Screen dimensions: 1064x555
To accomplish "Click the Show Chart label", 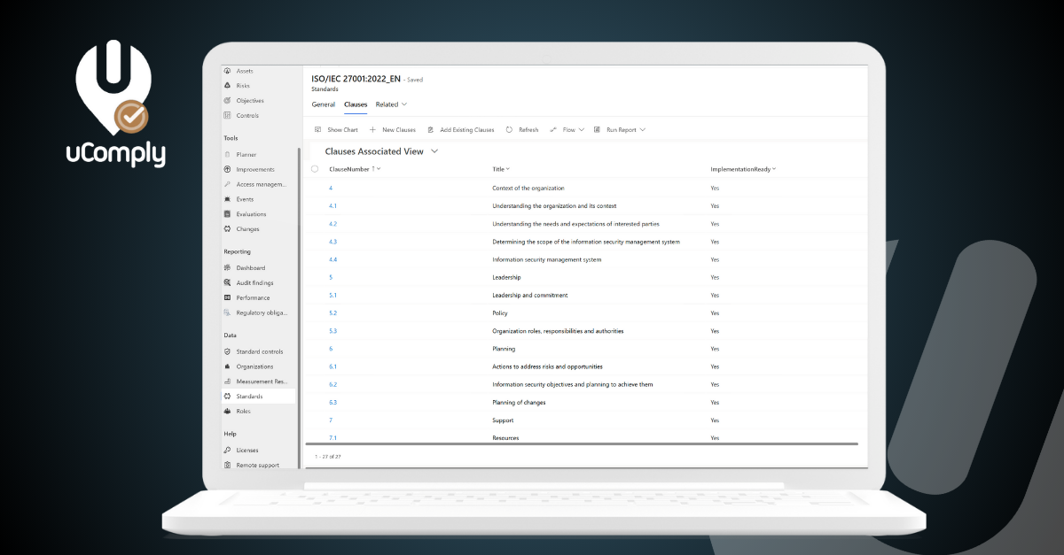I will point(343,130).
